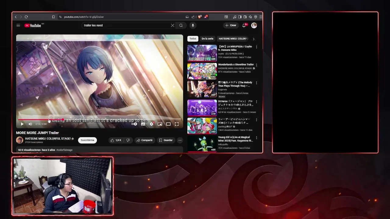
Task: Mute the video volume
Action: 30,124
